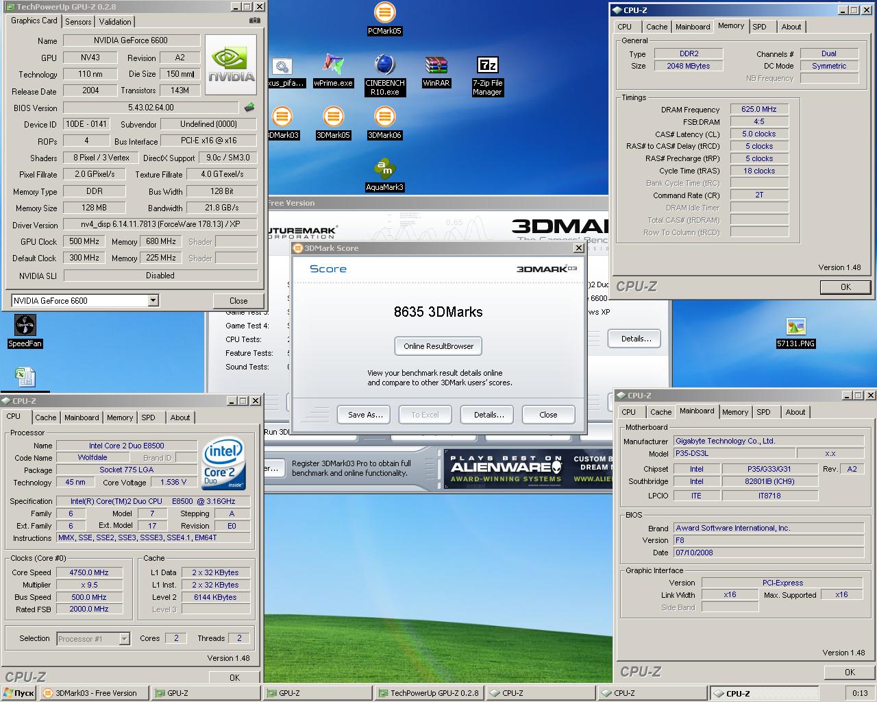Screen dimensions: 877x702
Task: Open Cache tab in CPU-Z Memory window
Action: click(x=656, y=27)
